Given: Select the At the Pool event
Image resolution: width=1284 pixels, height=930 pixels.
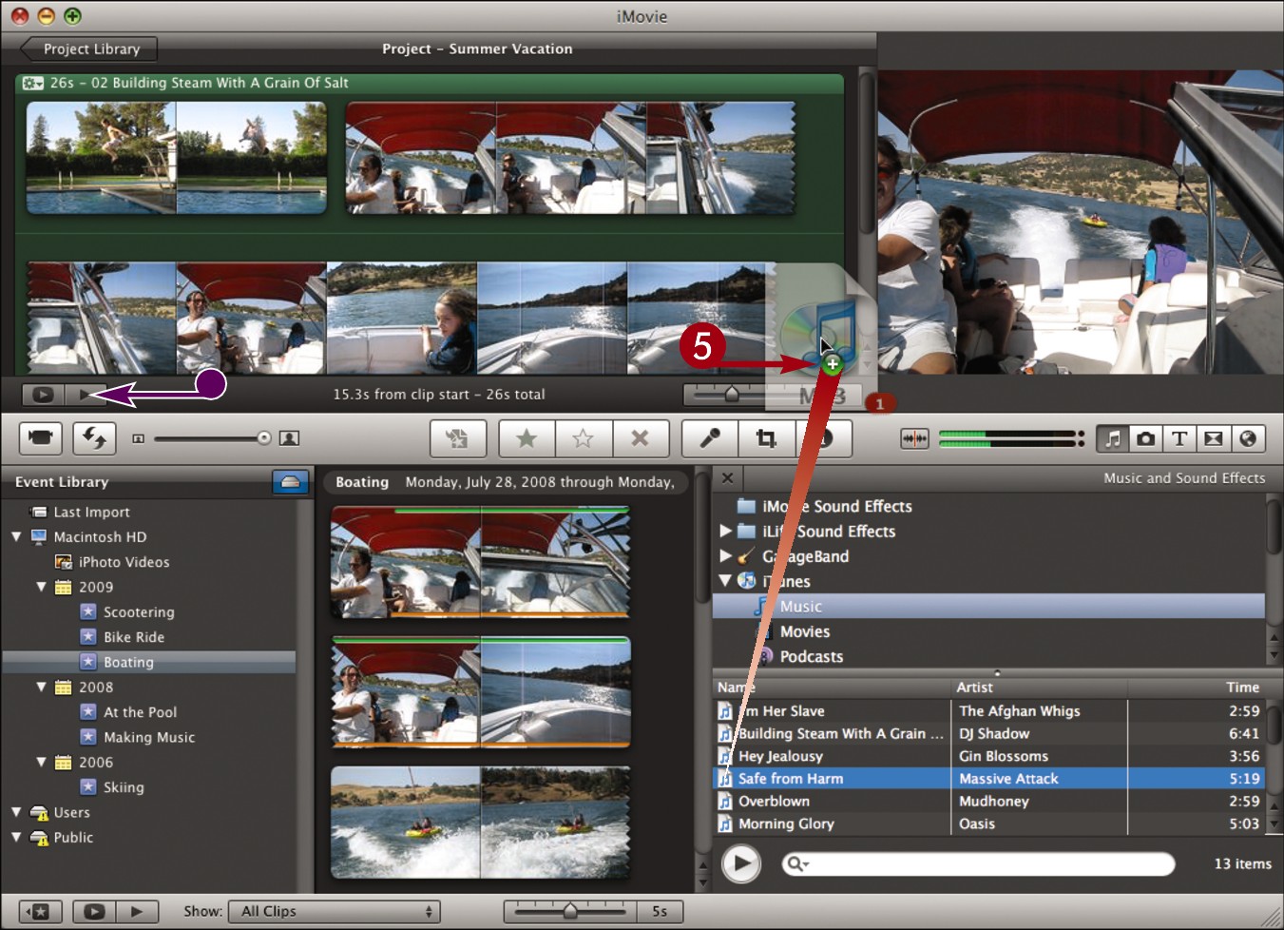Looking at the screenshot, I should click(140, 712).
